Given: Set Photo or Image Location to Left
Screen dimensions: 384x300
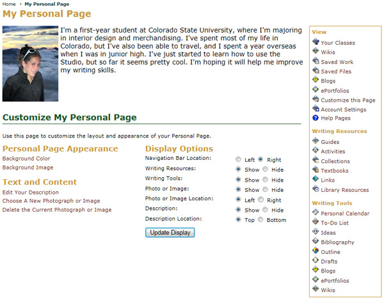Looking at the screenshot, I should pyautogui.click(x=238, y=200).
